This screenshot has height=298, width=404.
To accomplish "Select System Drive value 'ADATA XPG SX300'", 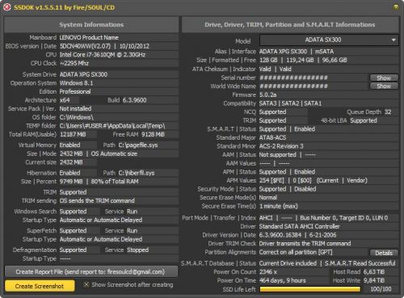I will 83,74.
